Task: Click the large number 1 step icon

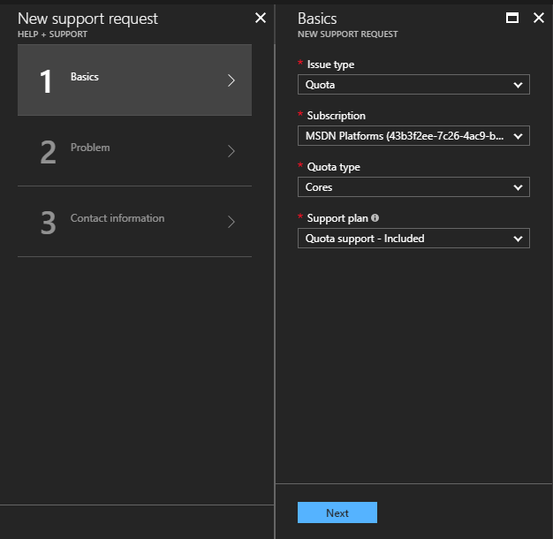Action: pyautogui.click(x=47, y=81)
